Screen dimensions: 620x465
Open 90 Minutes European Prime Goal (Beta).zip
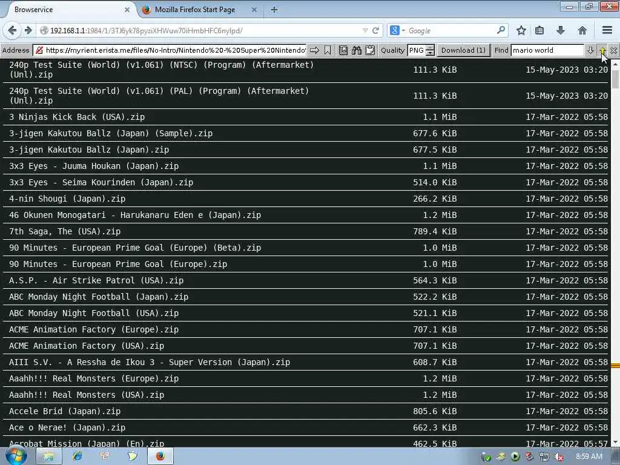pyautogui.click(x=135, y=248)
